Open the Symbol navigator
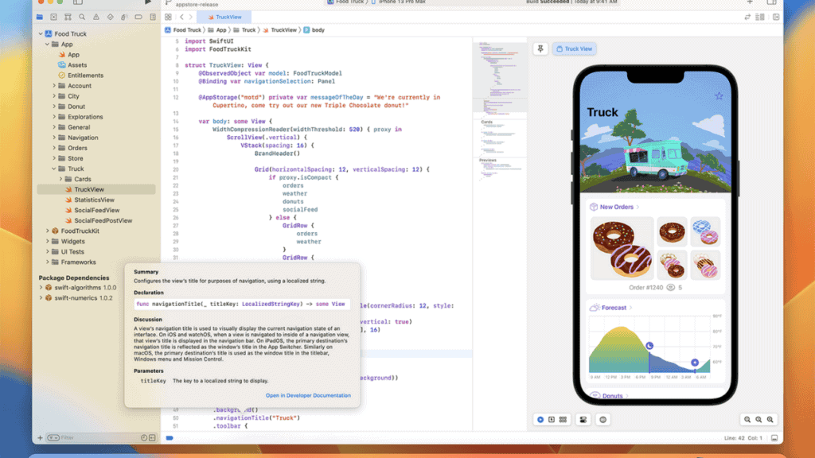This screenshot has width=815, height=458. [x=68, y=17]
